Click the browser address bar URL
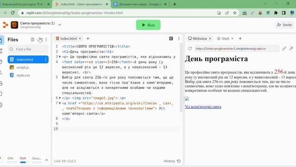The height and width of the screenshot is (167, 296). coord(74,13)
